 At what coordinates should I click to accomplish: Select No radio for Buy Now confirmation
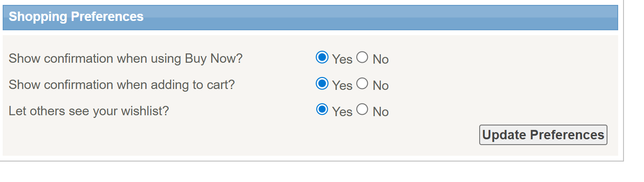pyautogui.click(x=362, y=57)
